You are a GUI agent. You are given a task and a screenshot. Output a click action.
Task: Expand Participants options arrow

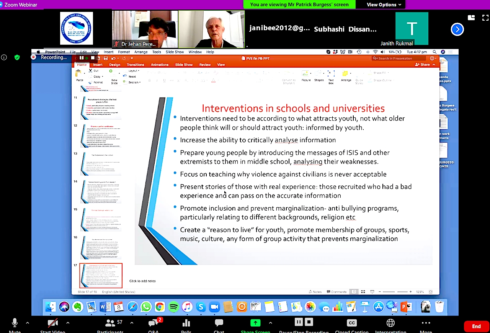pyautogui.click(x=131, y=323)
